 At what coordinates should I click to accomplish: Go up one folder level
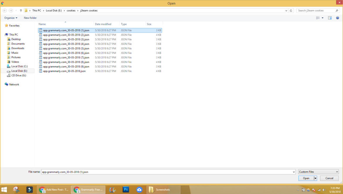21,11
